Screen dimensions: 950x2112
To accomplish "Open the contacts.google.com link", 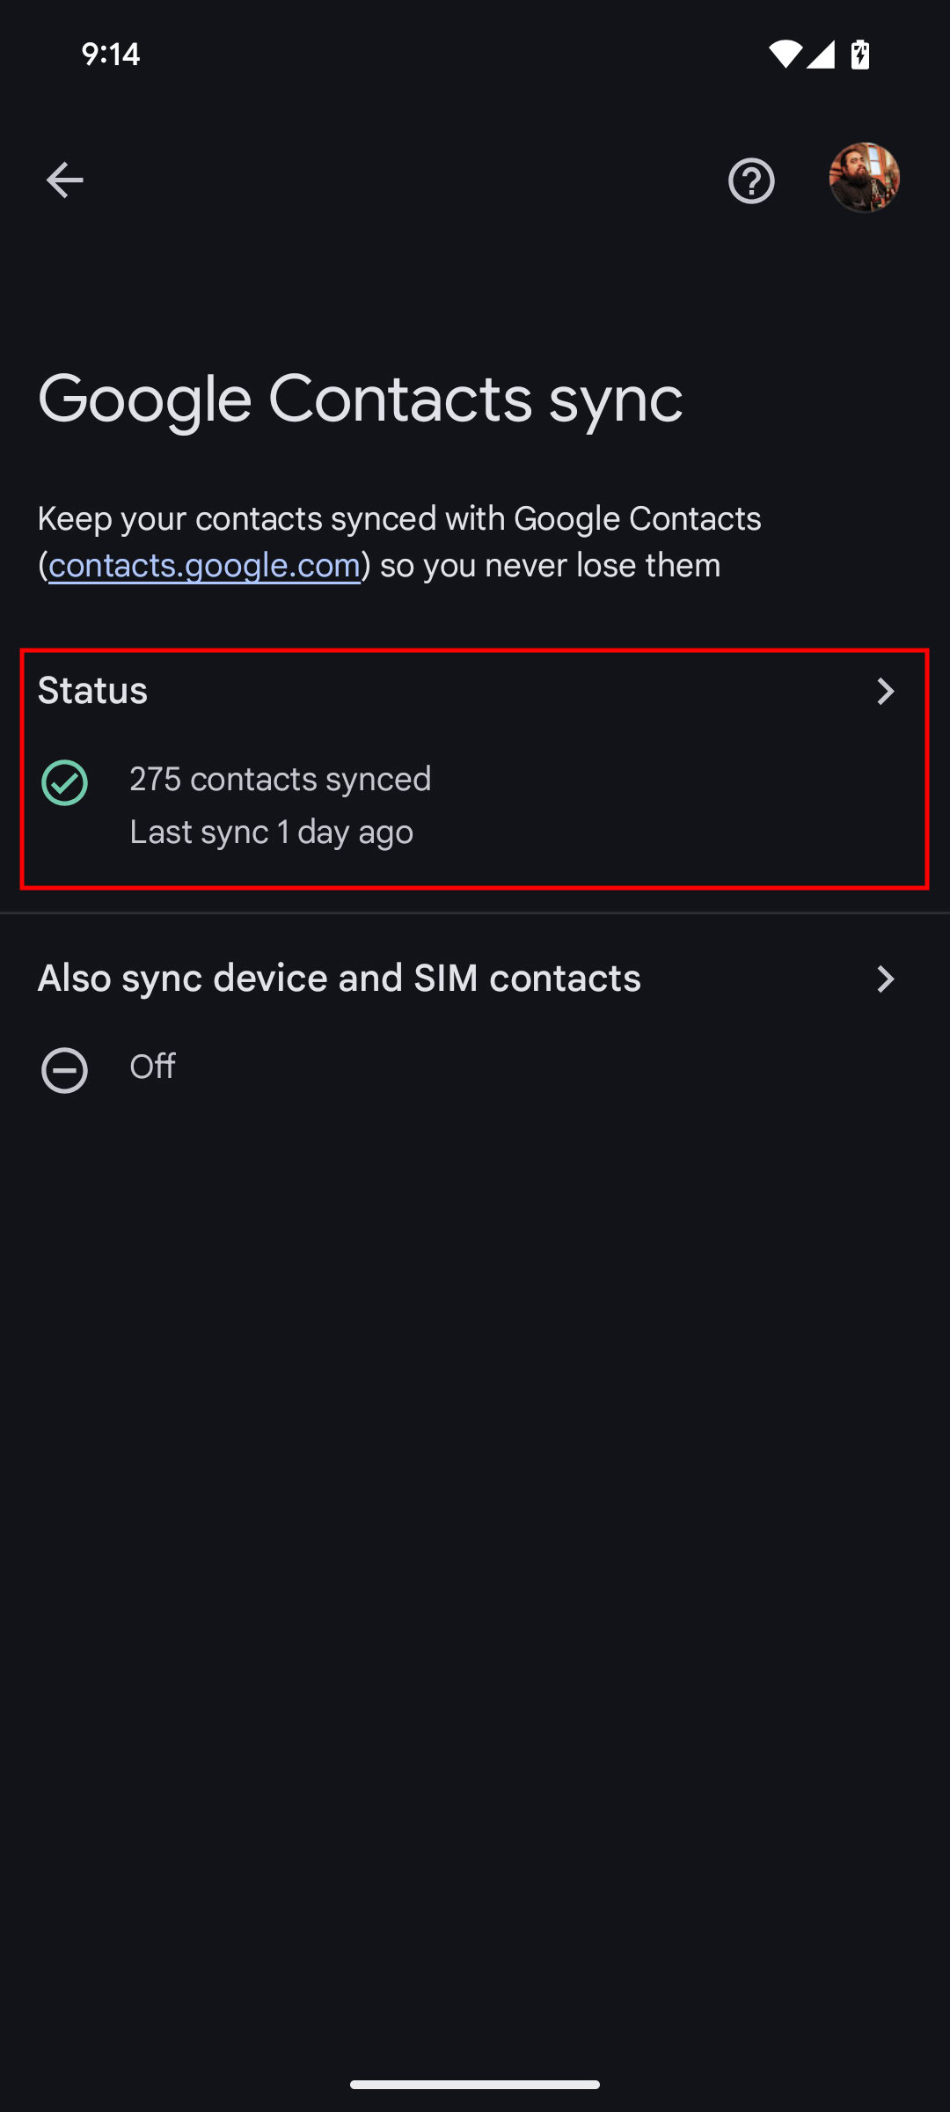I will [x=204, y=565].
